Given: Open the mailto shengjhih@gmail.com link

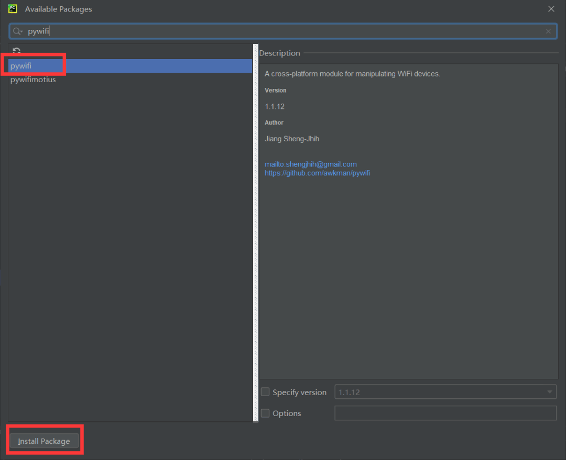Looking at the screenshot, I should tap(310, 164).
